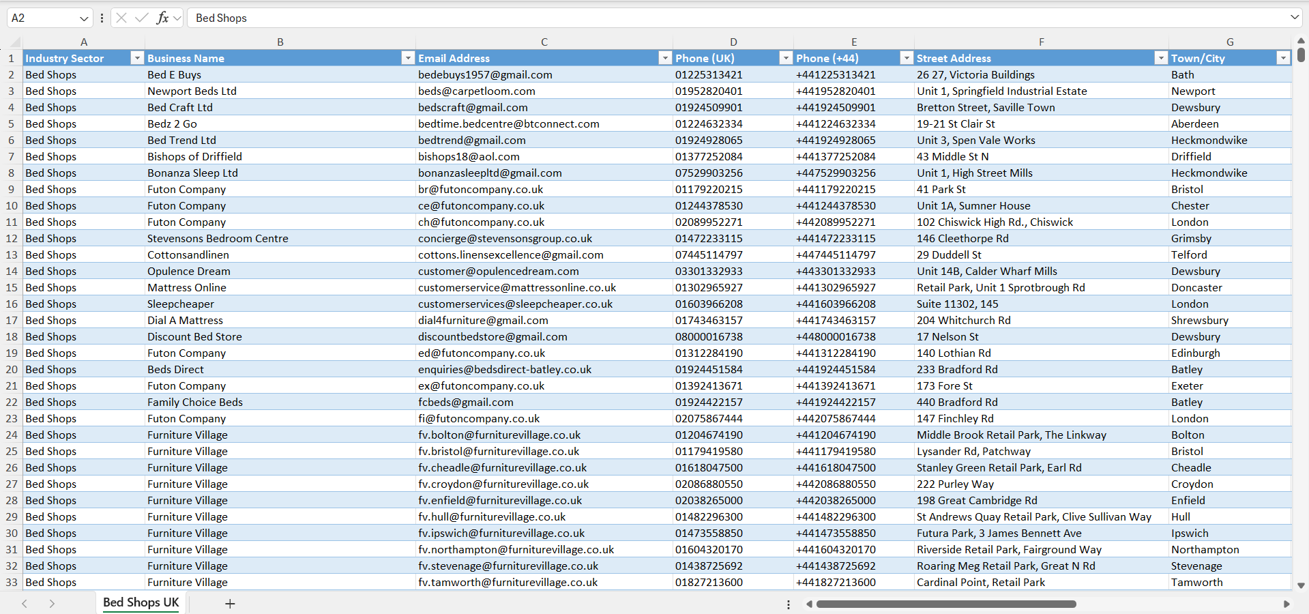This screenshot has height=614, width=1309.
Task: Select the Bed Shops UK sheet tab
Action: (x=141, y=602)
